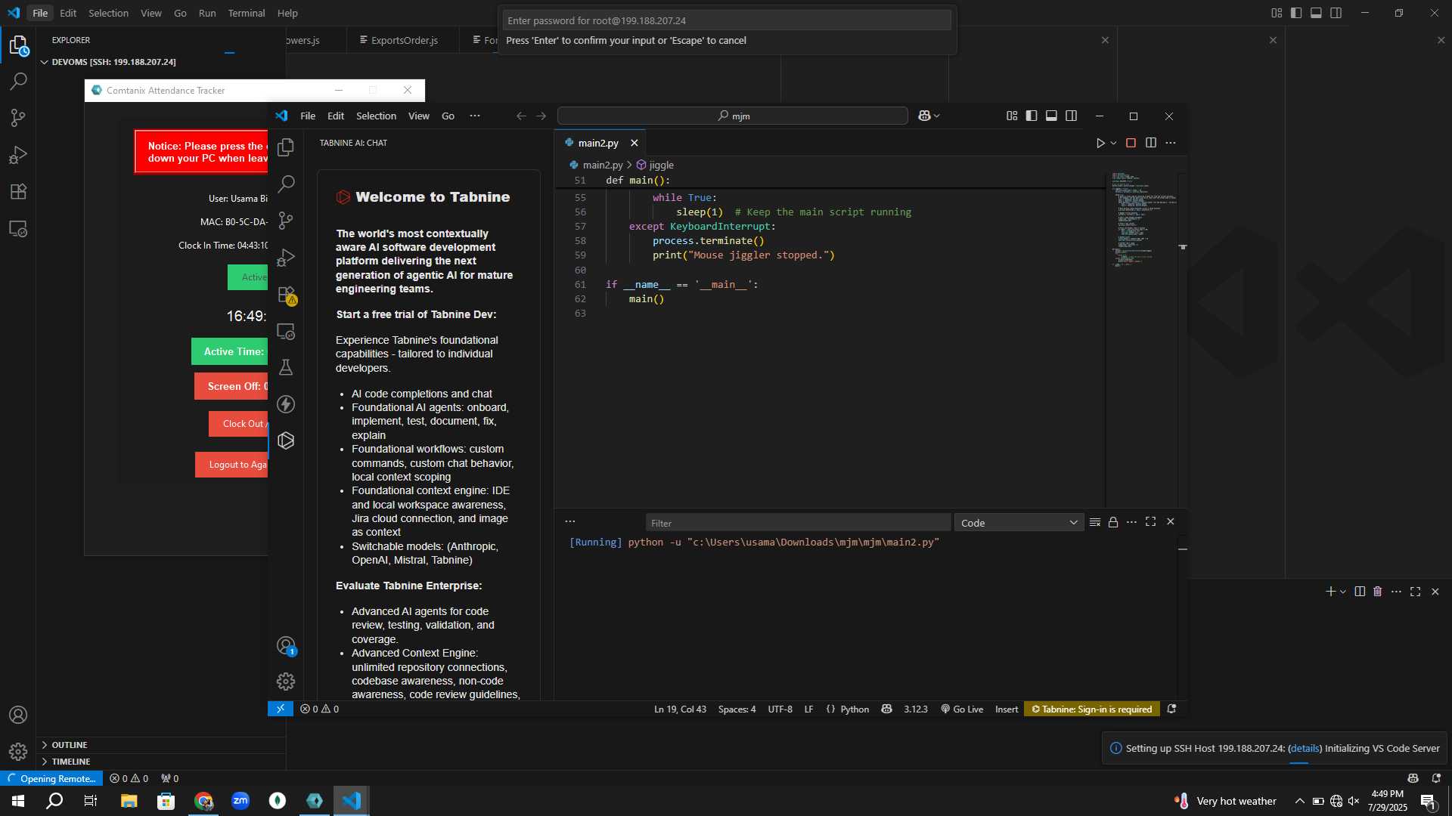This screenshot has width=1452, height=816.
Task: Click Python language mode in status bar
Action: tap(855, 709)
